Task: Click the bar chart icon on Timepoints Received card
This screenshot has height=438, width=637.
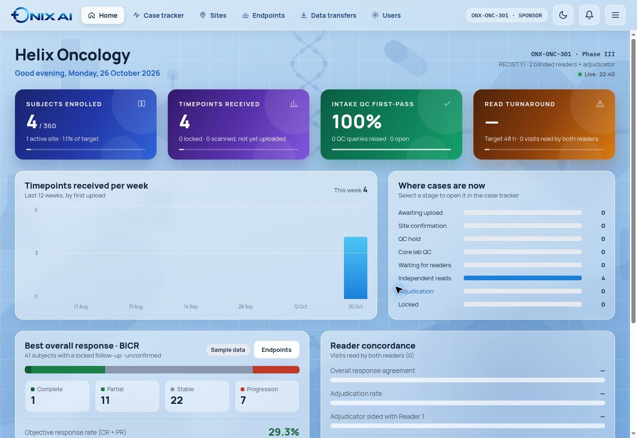Action: point(294,103)
